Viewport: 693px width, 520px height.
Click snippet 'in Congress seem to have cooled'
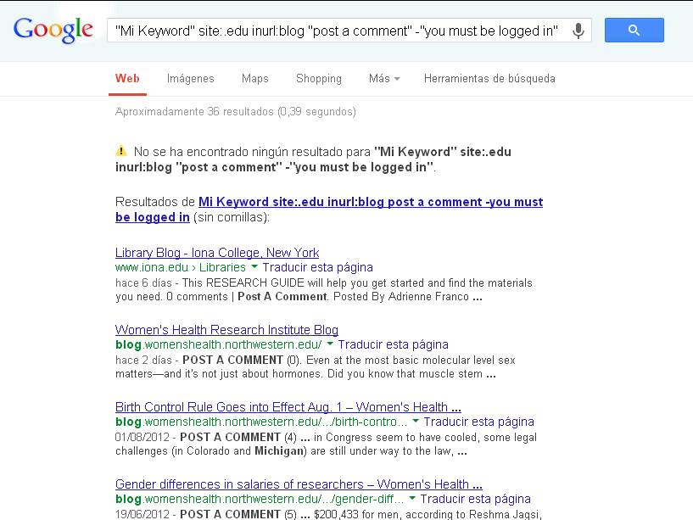click(397, 438)
